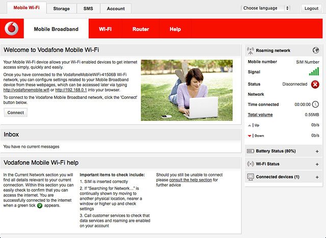326x238 pixels.
Task: Click the Important items to check include heading
Action: pyautogui.click(x=112, y=175)
